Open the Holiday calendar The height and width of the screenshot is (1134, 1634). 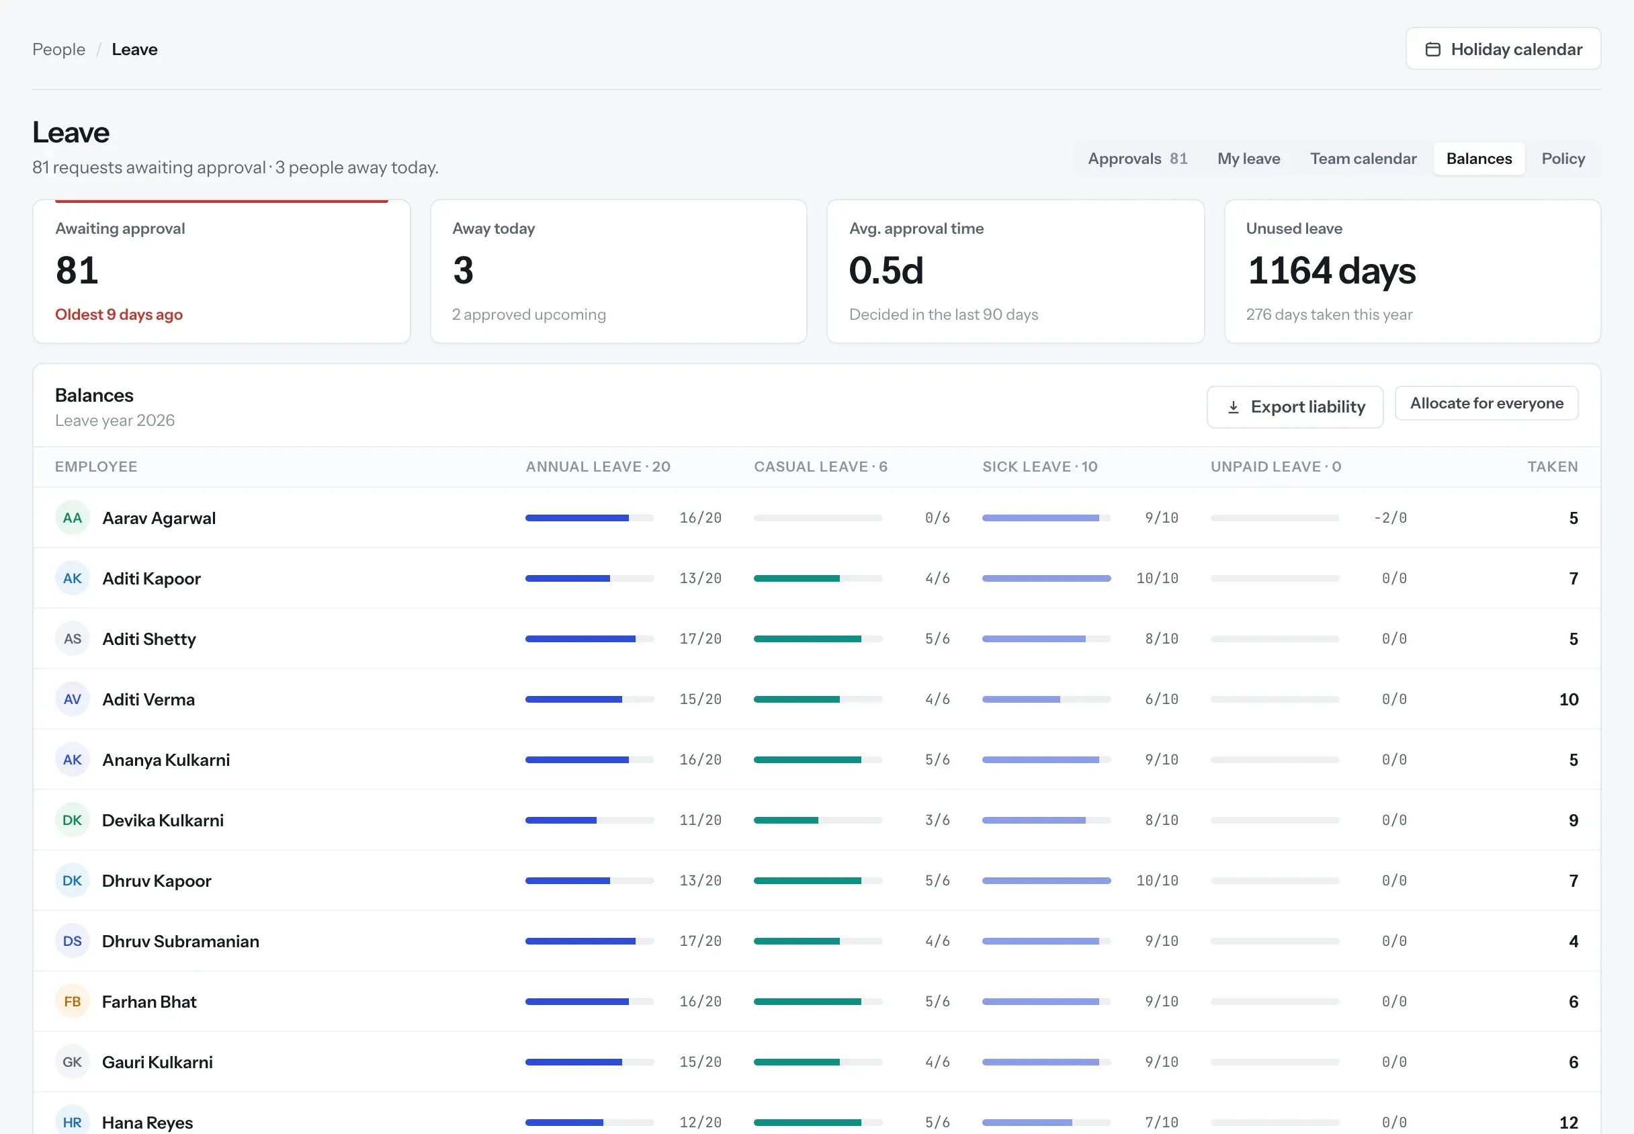point(1502,49)
